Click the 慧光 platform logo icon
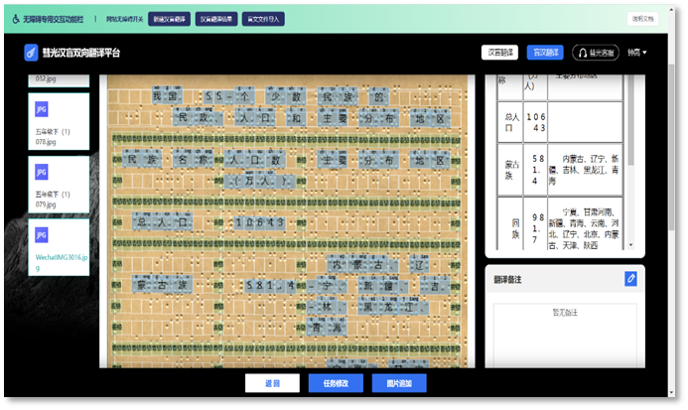Screen dimensions: 688x410 tap(32, 53)
